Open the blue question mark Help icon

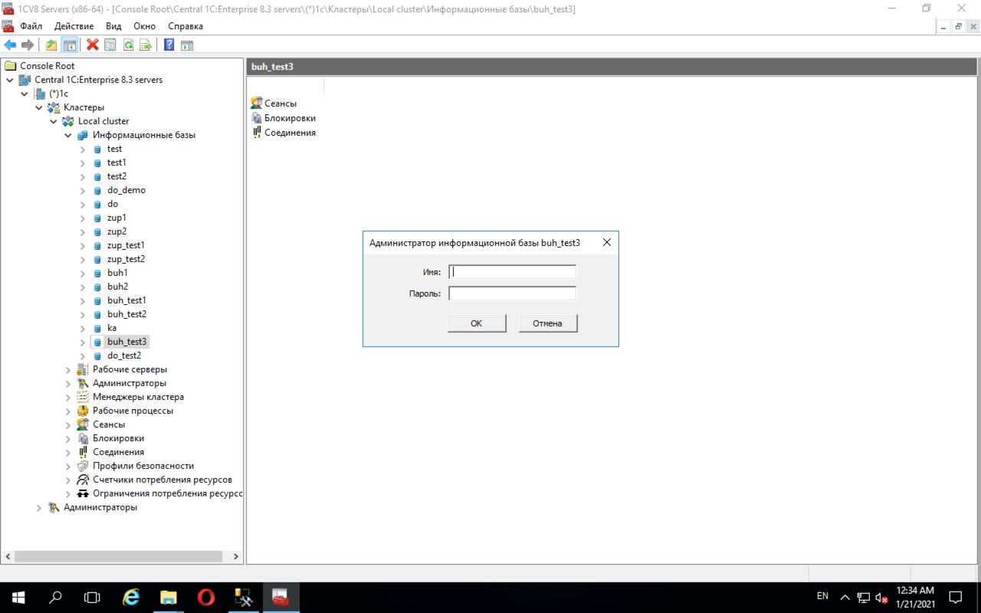pos(169,45)
